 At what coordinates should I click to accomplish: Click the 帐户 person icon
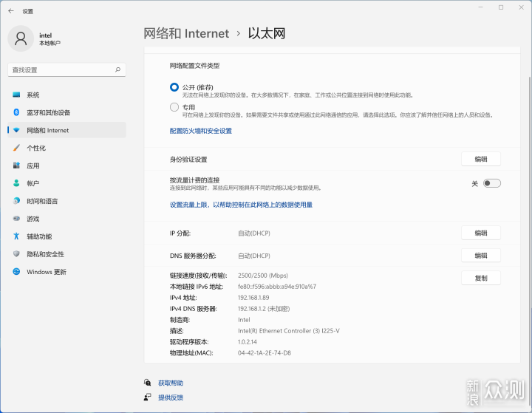click(16, 183)
